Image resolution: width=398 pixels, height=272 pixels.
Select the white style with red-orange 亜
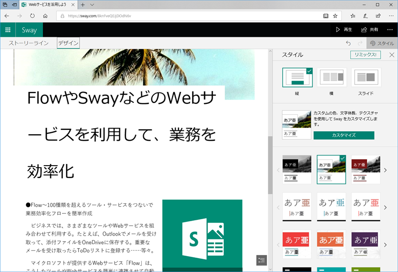tap(366, 207)
